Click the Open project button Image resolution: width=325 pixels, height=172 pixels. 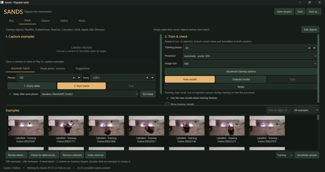coord(284,12)
